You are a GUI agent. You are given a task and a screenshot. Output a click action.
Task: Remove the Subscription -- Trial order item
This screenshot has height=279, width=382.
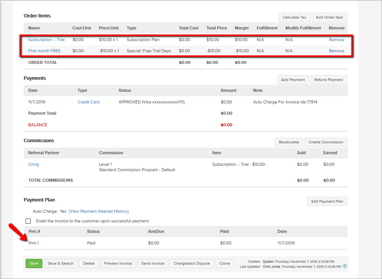(x=336, y=40)
